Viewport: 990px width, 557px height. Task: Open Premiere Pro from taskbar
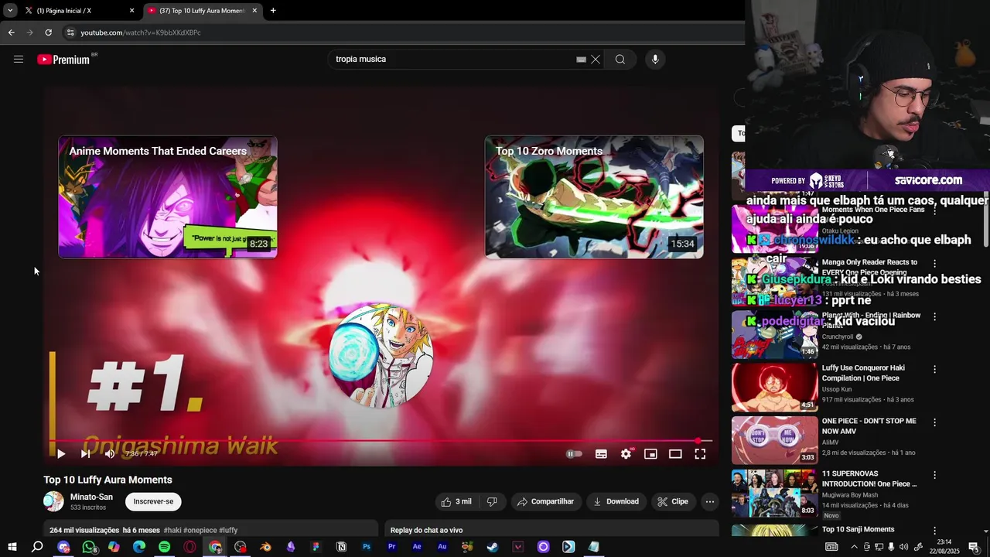[392, 547]
